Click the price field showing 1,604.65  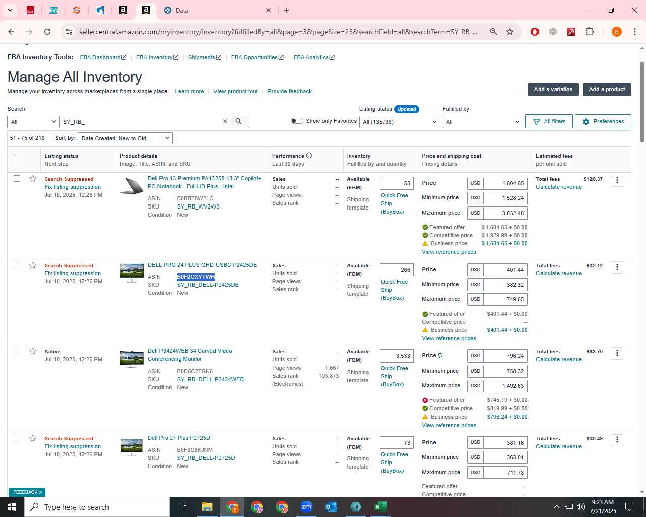click(505, 183)
